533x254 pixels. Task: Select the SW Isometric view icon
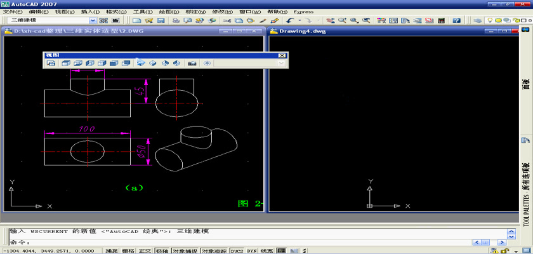pyautogui.click(x=141, y=63)
